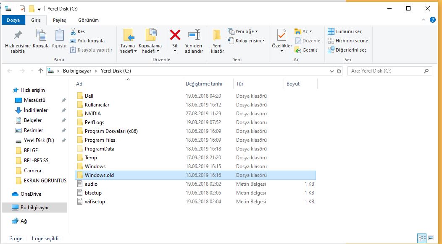Sort by Değiştirme tarihi column
Screen dimensions: 442x244
coord(208,84)
